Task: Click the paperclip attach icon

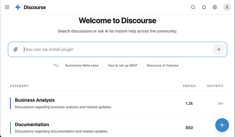Action: click(x=16, y=50)
